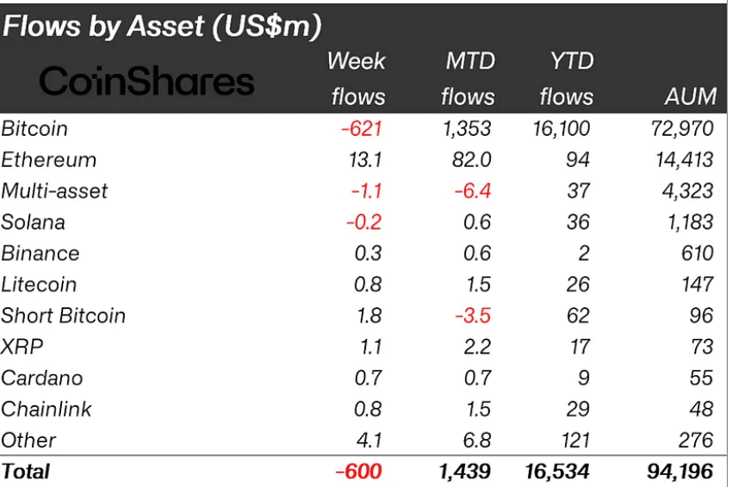Click the Cardano row label
This screenshot has width=751, height=487.
(x=42, y=378)
